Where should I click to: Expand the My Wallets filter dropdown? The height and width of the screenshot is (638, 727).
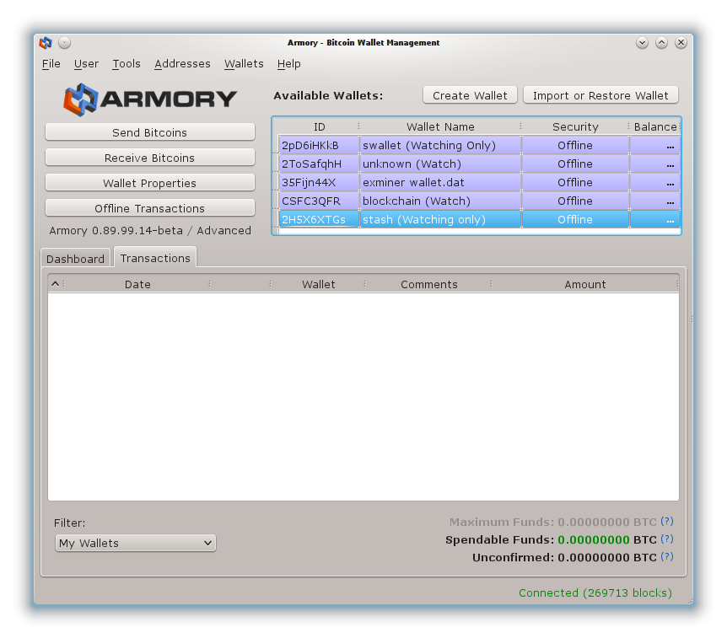(136, 543)
